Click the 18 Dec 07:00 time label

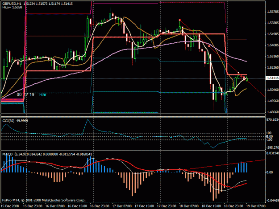coord(189,206)
